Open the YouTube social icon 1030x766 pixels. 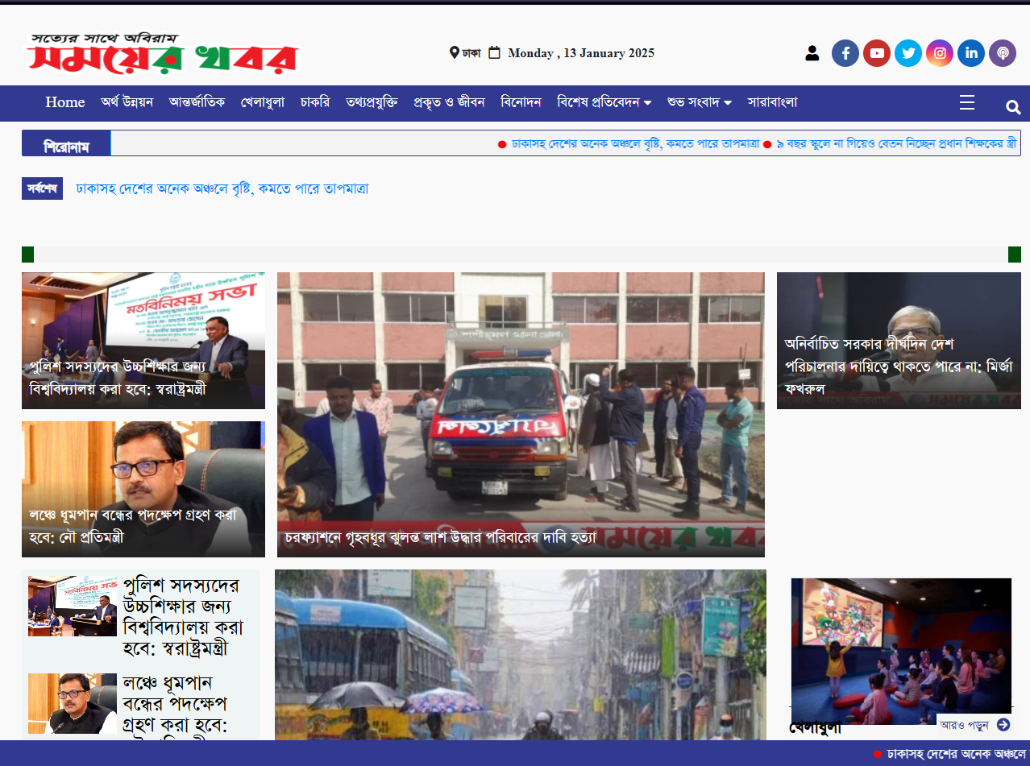point(877,53)
